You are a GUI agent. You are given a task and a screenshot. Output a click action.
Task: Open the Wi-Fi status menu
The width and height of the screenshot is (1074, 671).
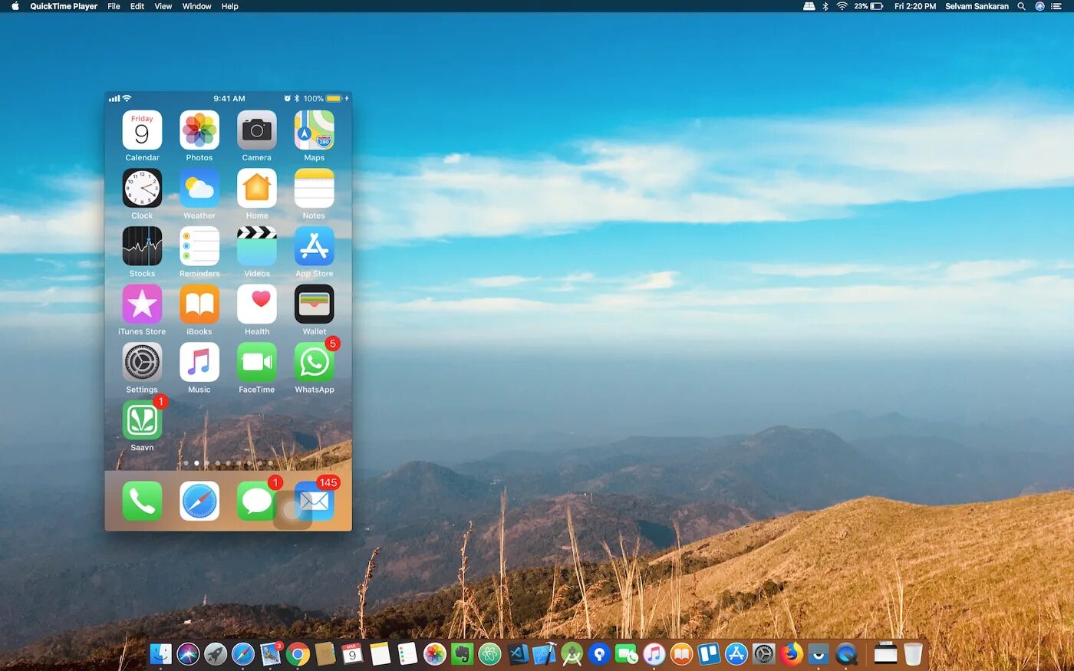(842, 6)
